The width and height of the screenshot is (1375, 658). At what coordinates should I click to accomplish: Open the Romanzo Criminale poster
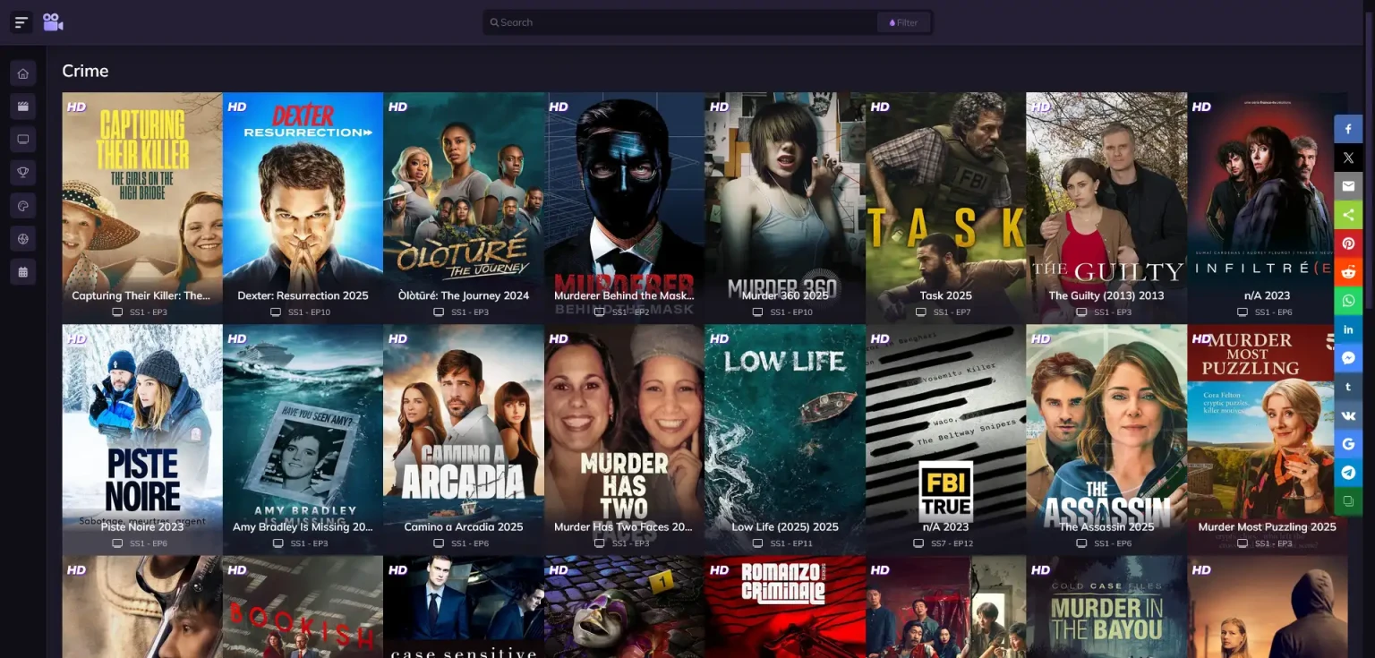pyautogui.click(x=785, y=607)
